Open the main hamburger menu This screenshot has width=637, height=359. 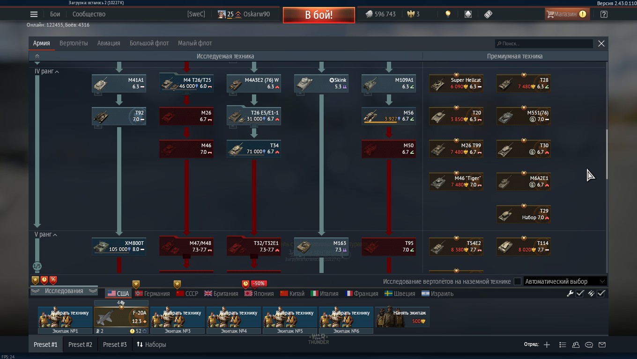tap(34, 14)
